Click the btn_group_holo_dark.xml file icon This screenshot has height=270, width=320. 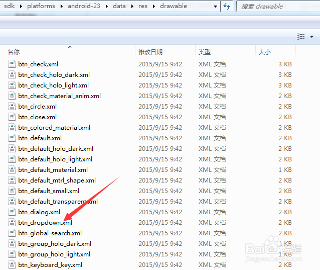coord(12,244)
